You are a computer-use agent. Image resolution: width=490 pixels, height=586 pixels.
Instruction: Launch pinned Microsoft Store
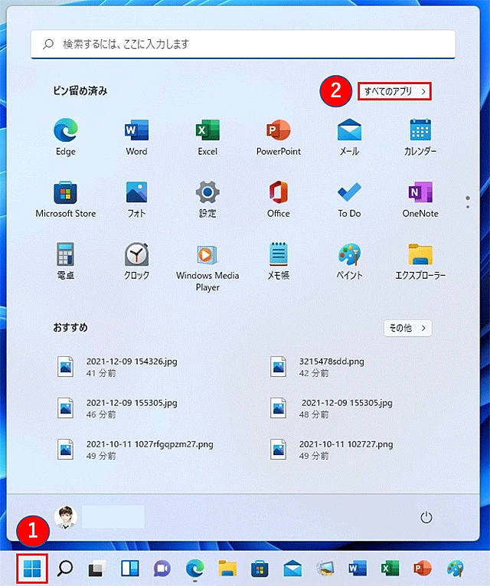pos(66,199)
